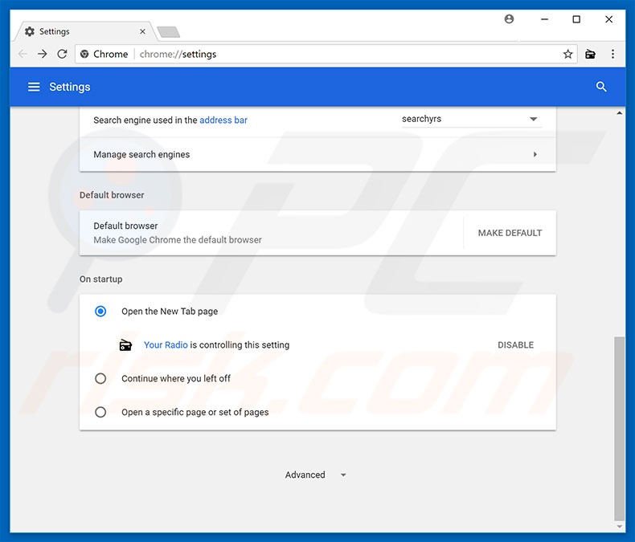
Task: Select Open the New Tab page option
Action: (100, 312)
